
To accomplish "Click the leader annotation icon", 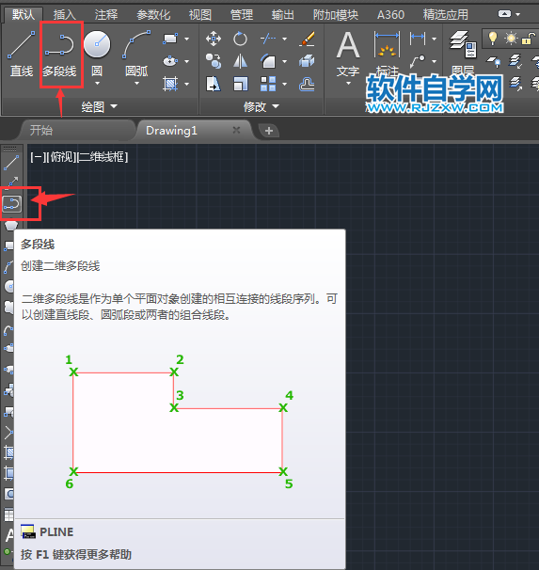I will [418, 61].
